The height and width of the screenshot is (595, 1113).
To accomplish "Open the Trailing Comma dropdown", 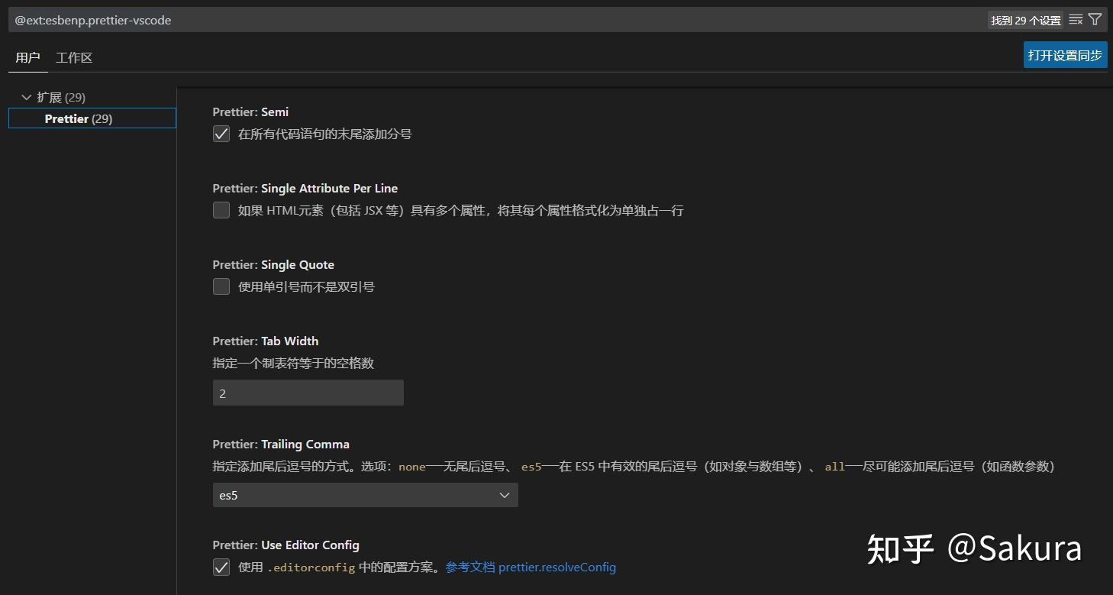I will [365, 495].
